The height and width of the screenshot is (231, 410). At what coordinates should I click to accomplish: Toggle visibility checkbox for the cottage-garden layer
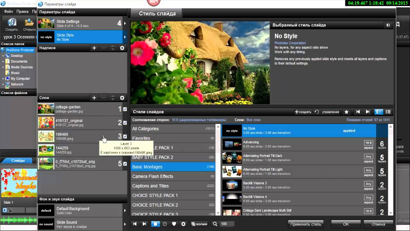[x=125, y=109]
